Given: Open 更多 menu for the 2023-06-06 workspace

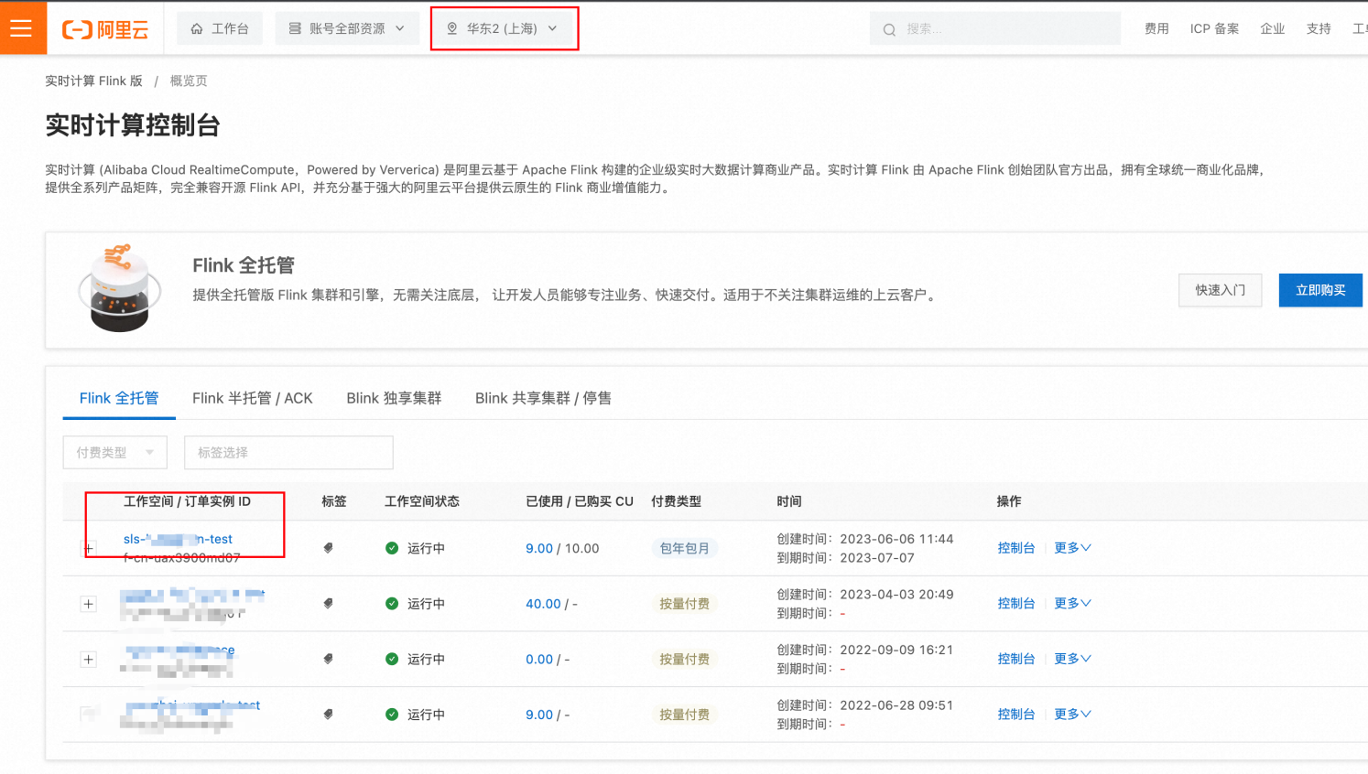Looking at the screenshot, I should 1072,548.
